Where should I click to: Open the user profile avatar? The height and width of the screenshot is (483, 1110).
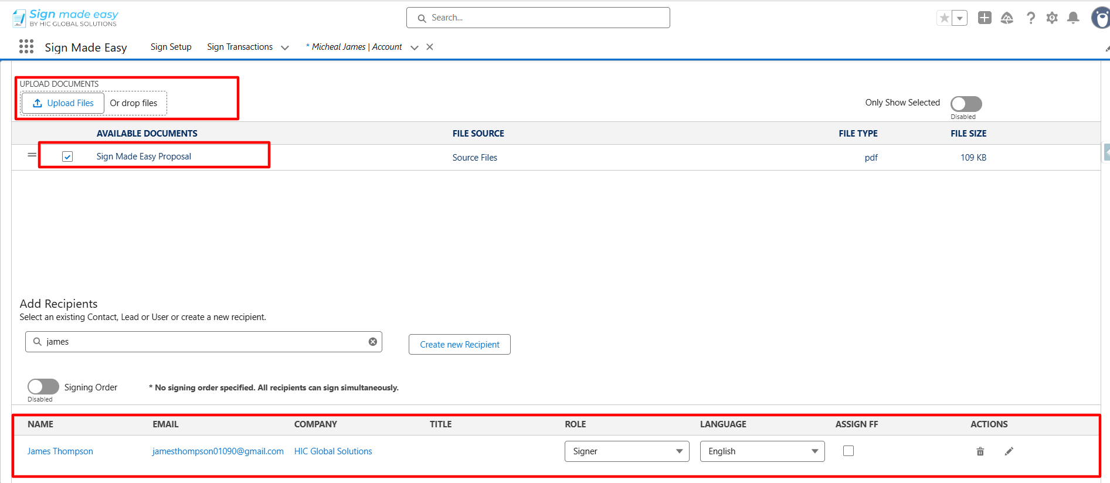1100,18
